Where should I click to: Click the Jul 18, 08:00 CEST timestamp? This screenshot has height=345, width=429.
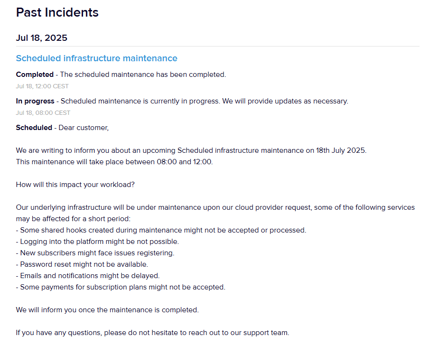43,113
